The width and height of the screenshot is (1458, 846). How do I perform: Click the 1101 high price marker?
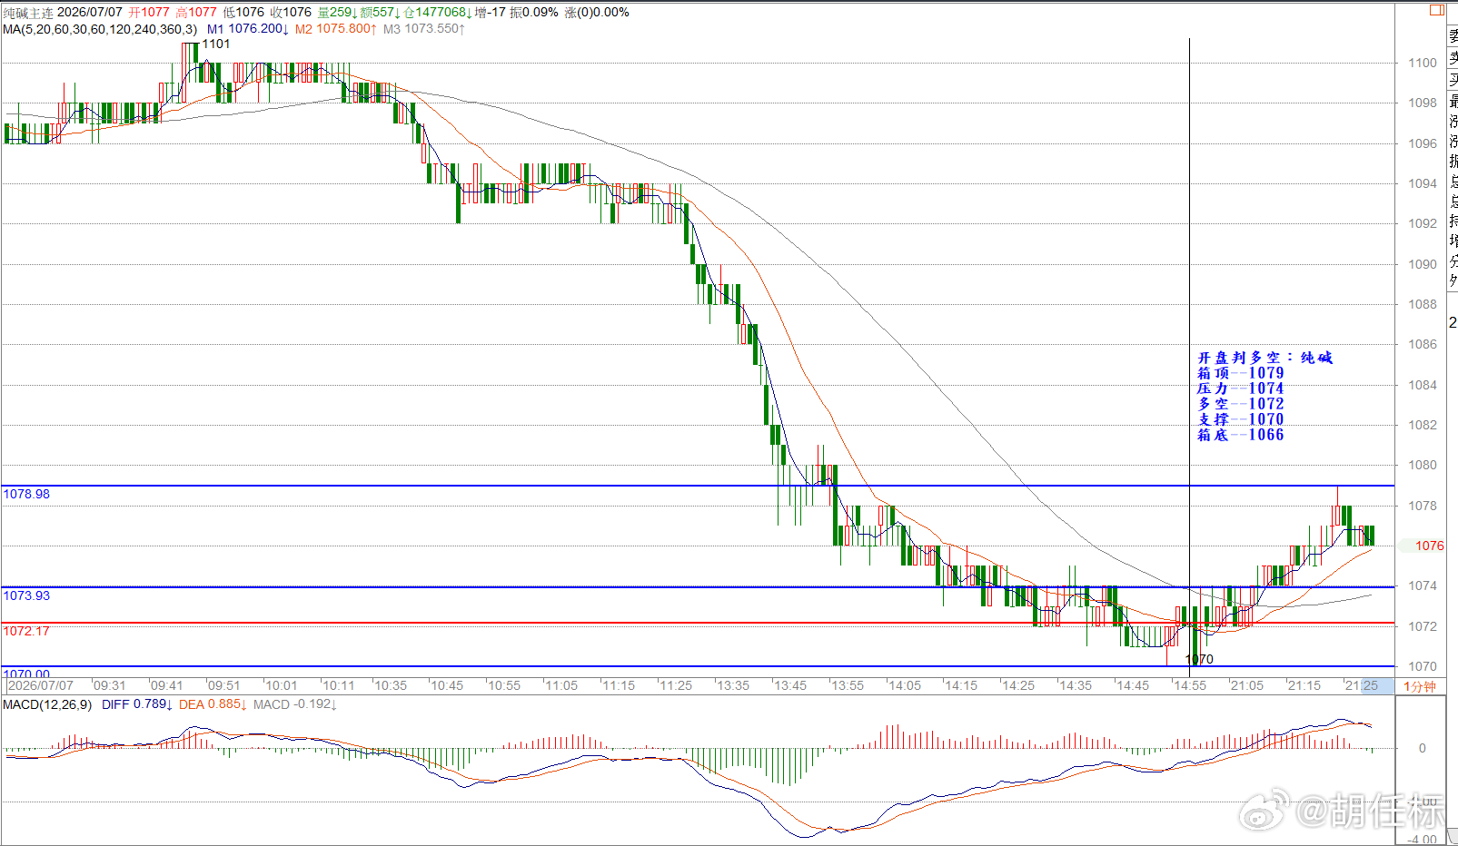tap(216, 44)
